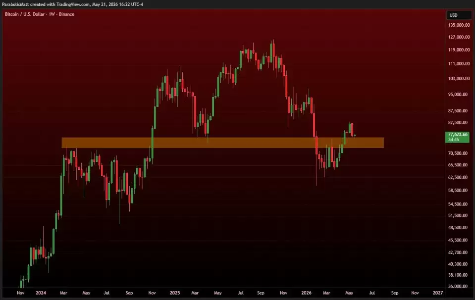The height and width of the screenshot is (300, 475).
Task: Click the 3d 4h candle countdown label
Action: 454,140
